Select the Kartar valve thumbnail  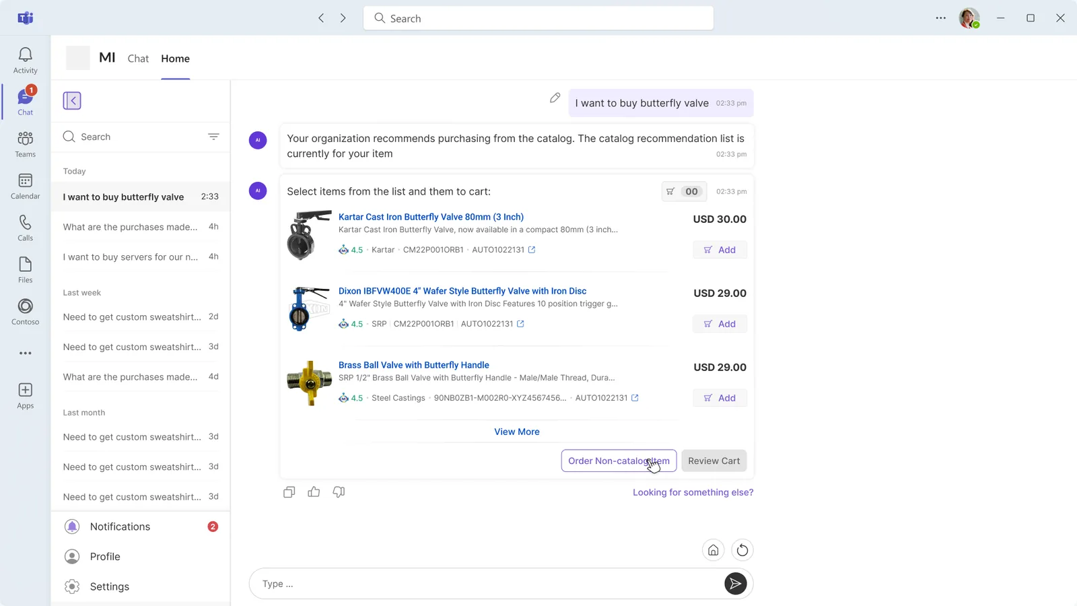pos(309,235)
